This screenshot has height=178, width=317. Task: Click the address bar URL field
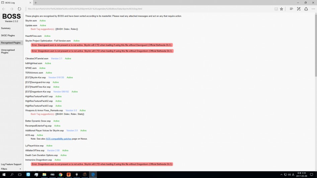(150, 9)
